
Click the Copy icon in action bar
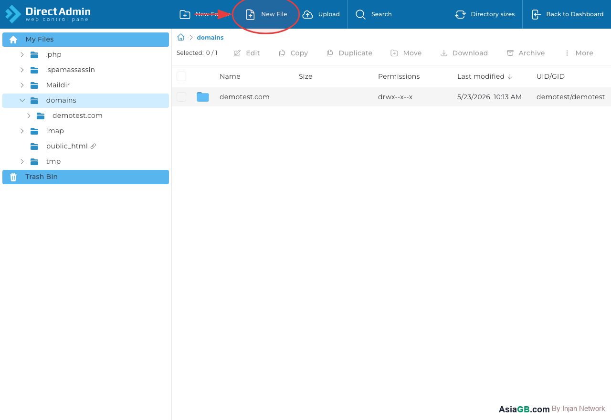[282, 53]
